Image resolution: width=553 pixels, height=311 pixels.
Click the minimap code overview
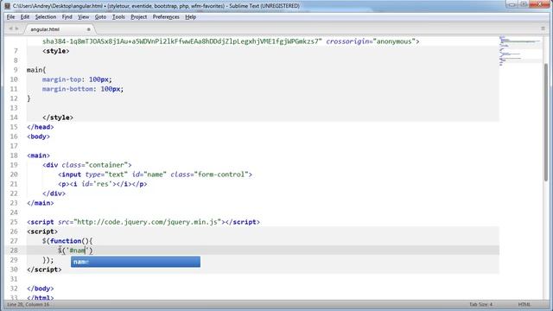pos(521,51)
